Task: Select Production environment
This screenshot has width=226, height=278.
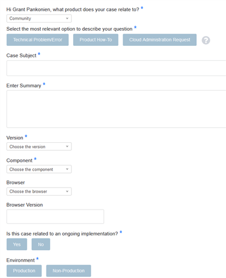Action: click(x=24, y=270)
